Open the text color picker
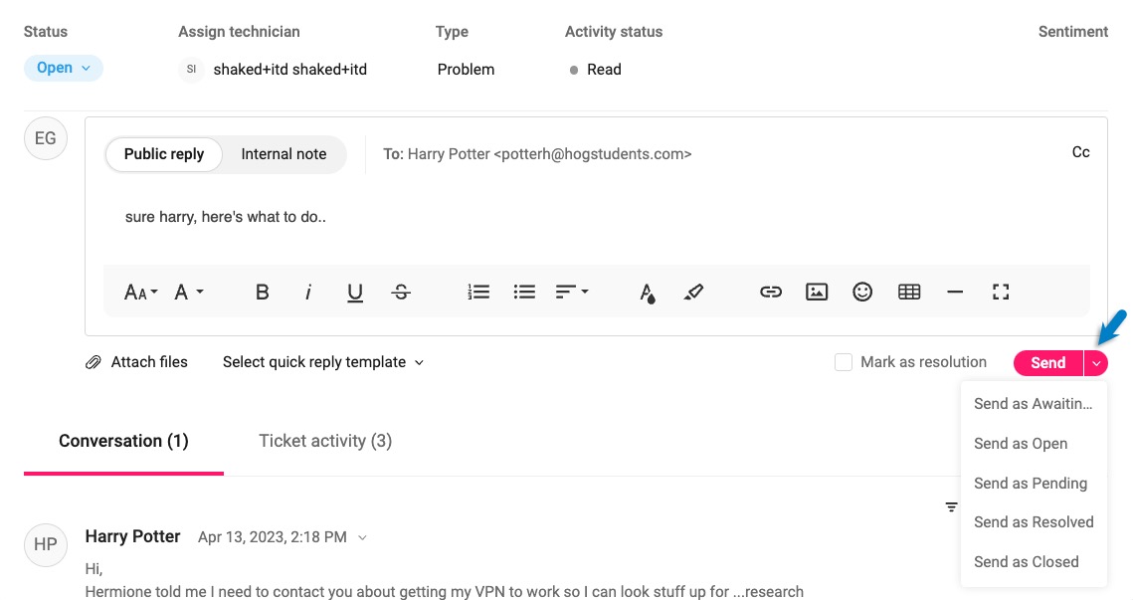Screen dimensions: 1133x600 [x=647, y=293]
